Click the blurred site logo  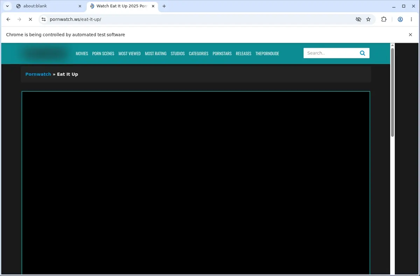[45, 53]
